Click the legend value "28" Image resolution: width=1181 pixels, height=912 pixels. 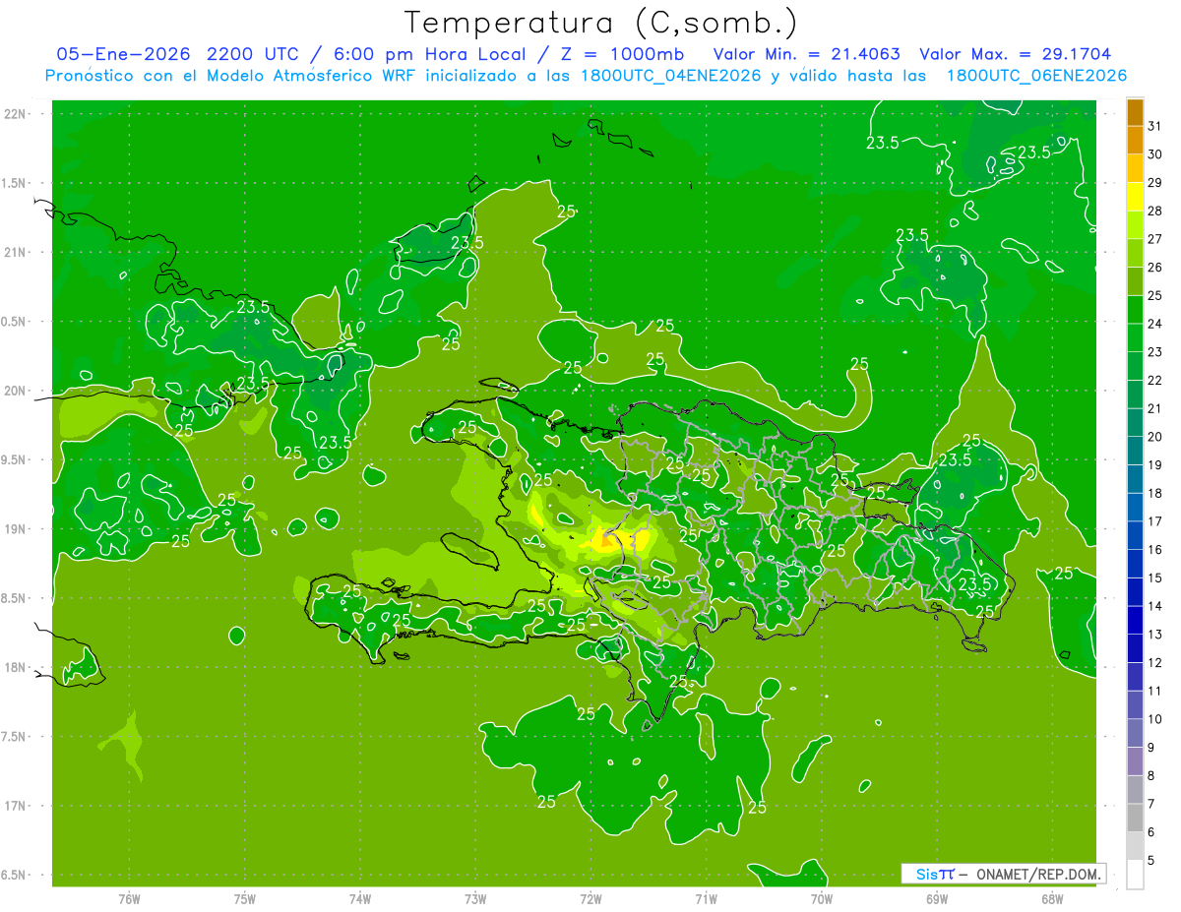[1155, 211]
